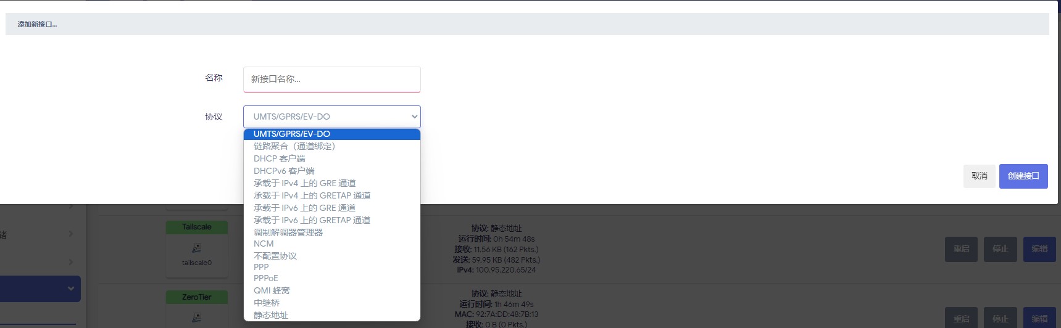Image resolution: width=1061 pixels, height=328 pixels.
Task: Choose NCM protocol option
Action: [x=332, y=244]
